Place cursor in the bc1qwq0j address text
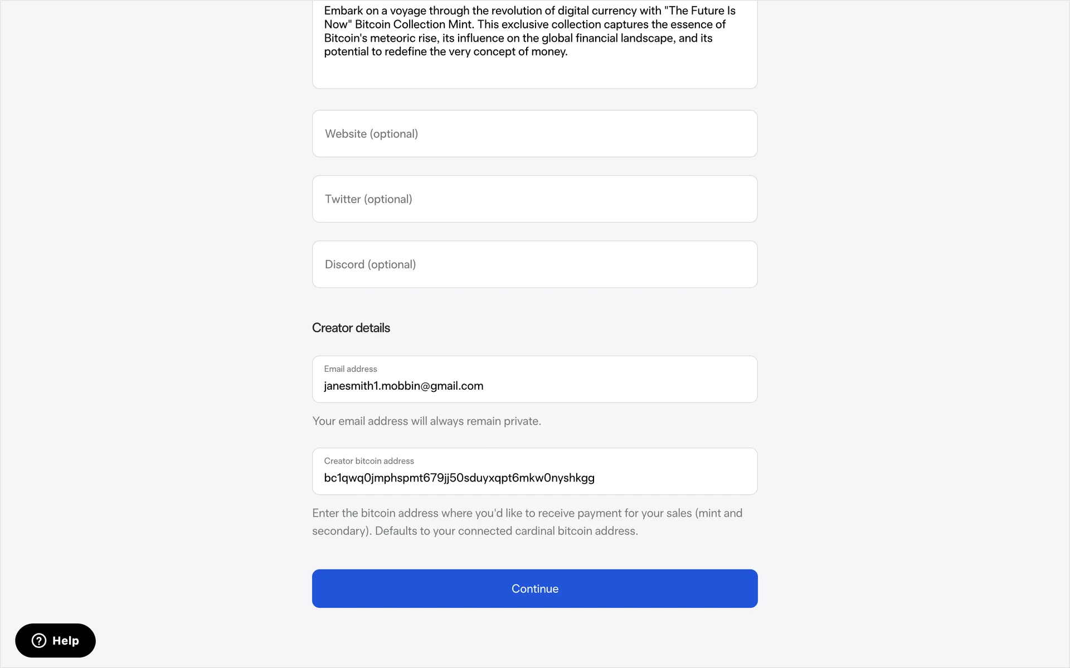1070x668 pixels. pyautogui.click(x=459, y=478)
